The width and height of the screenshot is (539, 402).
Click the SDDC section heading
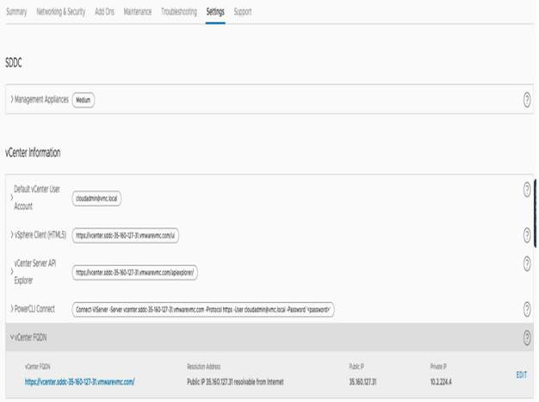(14, 63)
